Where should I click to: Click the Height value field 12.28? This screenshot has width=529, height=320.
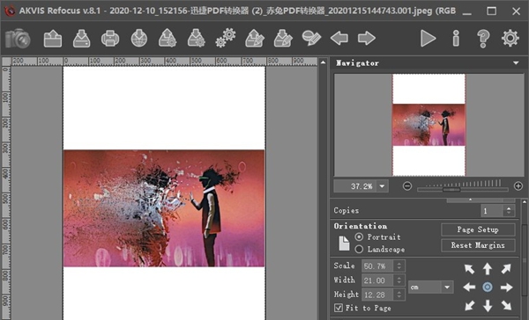coord(378,295)
